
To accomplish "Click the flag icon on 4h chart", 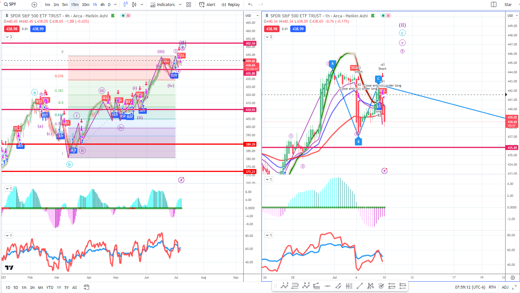I will tap(113, 16).
